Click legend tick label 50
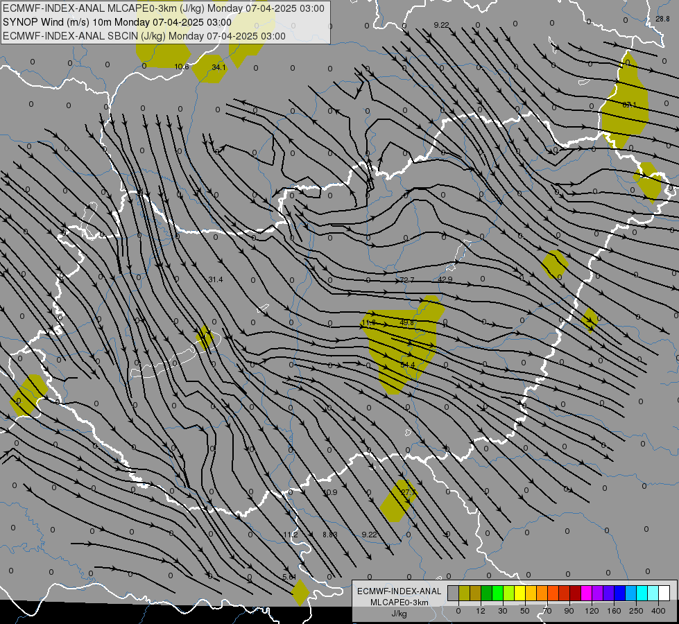 click(525, 611)
